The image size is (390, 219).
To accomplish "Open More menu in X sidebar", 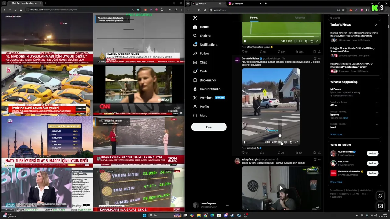I will tap(200, 116).
